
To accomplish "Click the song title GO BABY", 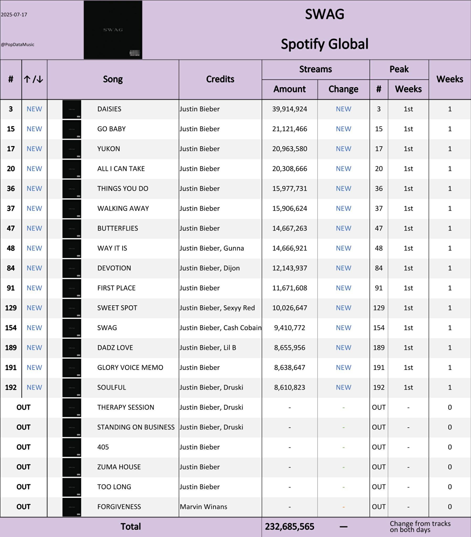I will click(112, 129).
